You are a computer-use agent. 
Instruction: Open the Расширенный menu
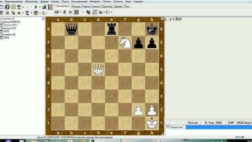pyautogui.click(x=79, y=2)
